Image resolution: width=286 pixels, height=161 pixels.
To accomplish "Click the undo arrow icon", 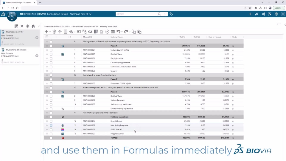I will 118,32.
